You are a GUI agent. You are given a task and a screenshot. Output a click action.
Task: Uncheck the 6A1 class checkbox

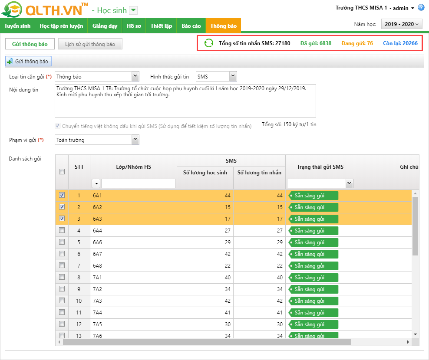tap(62, 195)
